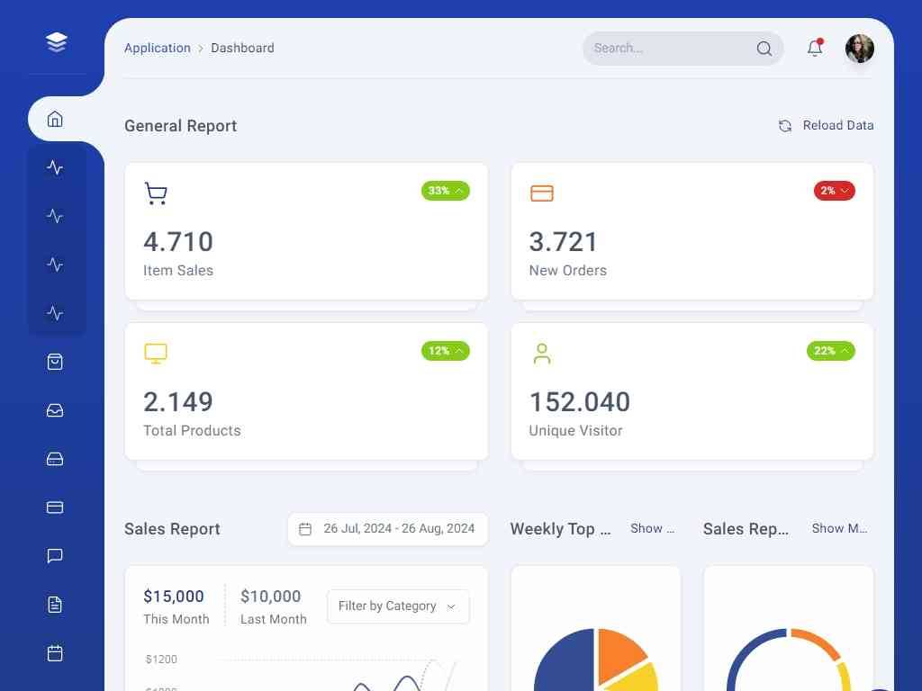Image resolution: width=922 pixels, height=691 pixels.
Task: Open the user profile avatar menu
Action: [x=860, y=49]
